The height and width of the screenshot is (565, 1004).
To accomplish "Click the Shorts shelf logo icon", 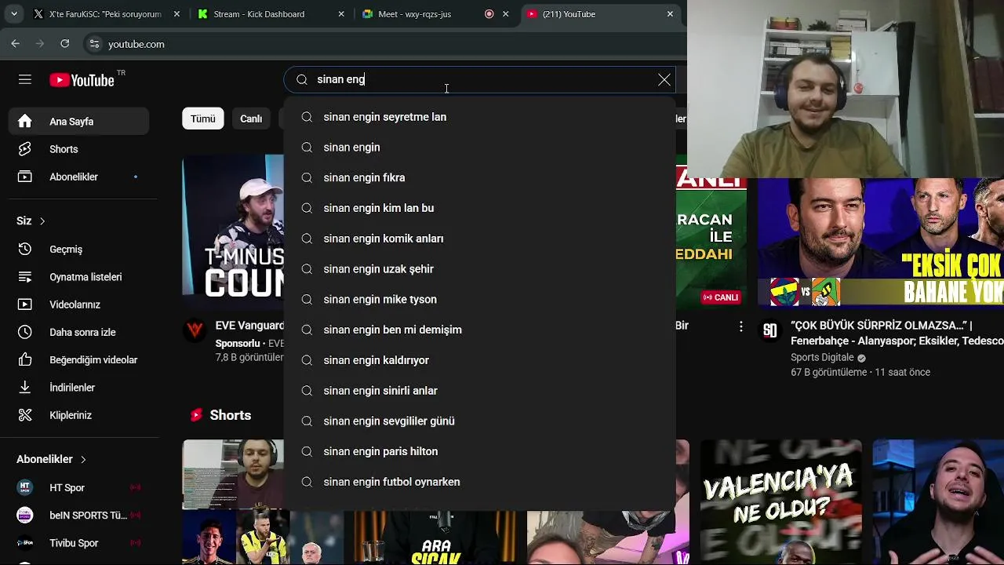I will coord(196,415).
